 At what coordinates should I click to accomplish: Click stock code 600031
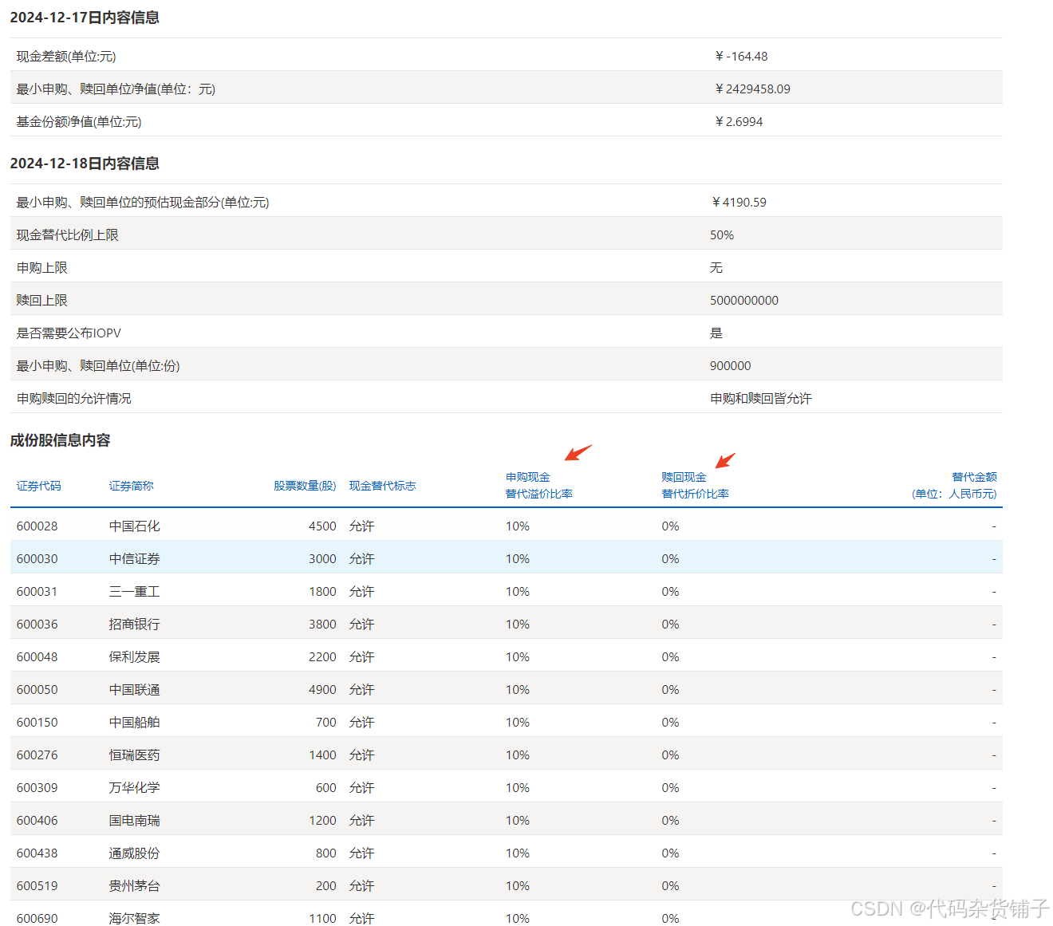click(37, 592)
